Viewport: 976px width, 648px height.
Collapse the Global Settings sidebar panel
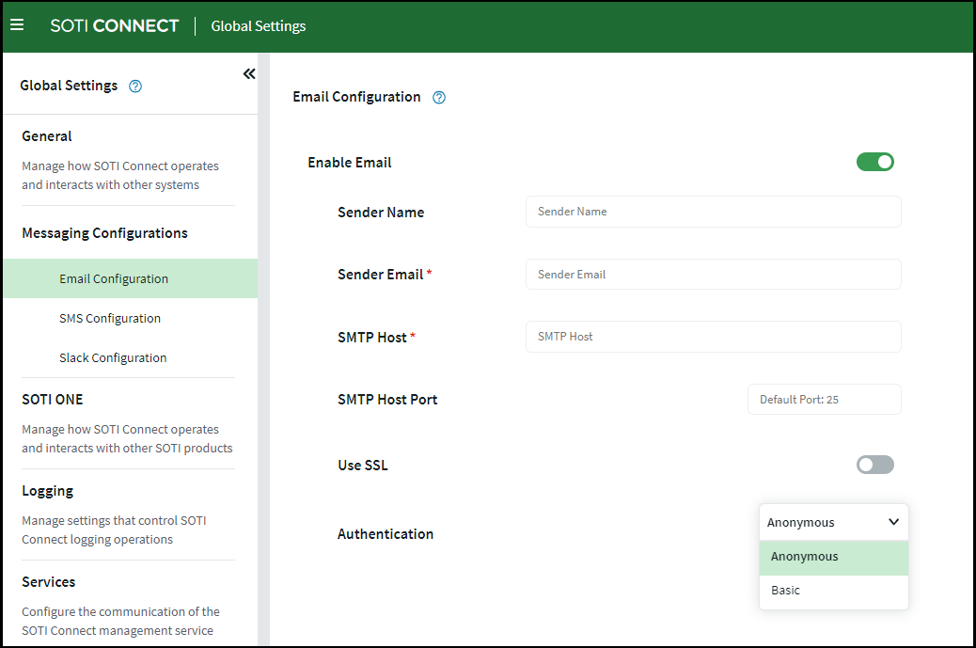[249, 74]
